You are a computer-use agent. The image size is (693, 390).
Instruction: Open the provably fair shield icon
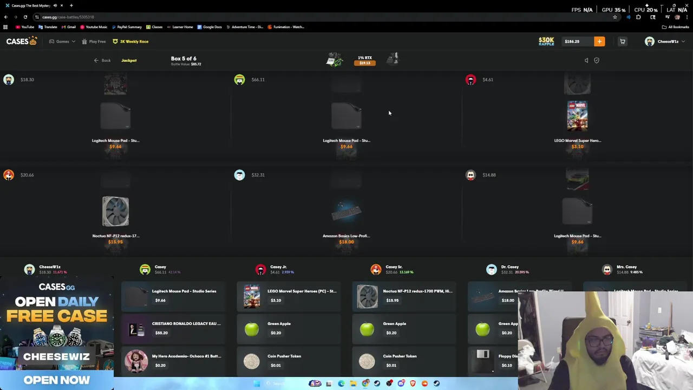tap(597, 60)
